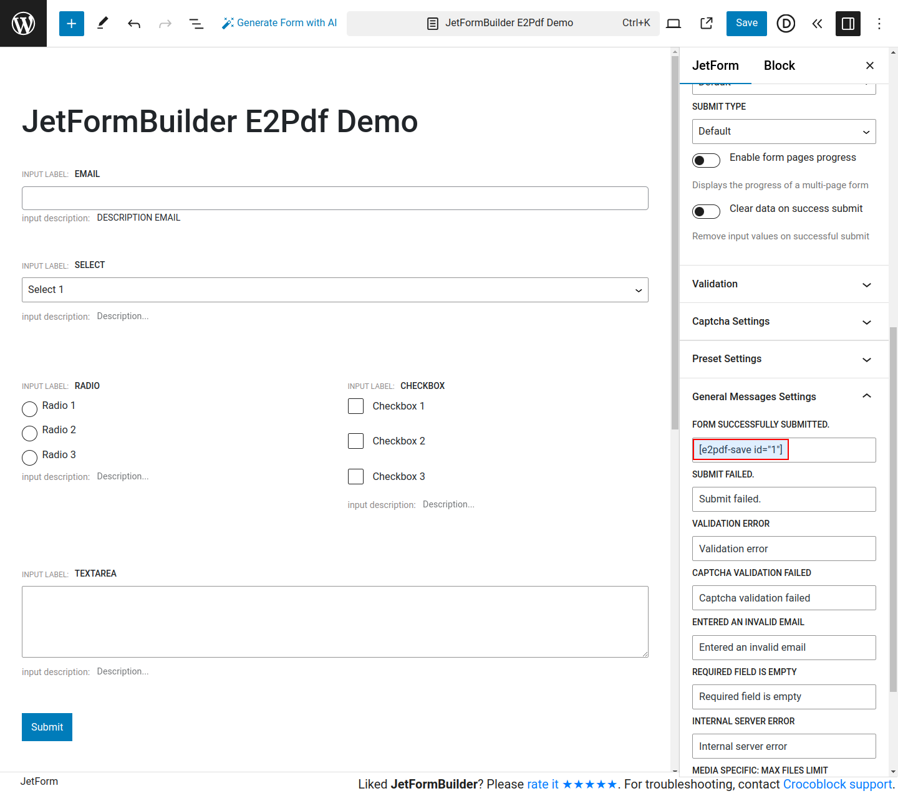The height and width of the screenshot is (796, 898).
Task: Switch to the JetForm tab
Action: [715, 65]
